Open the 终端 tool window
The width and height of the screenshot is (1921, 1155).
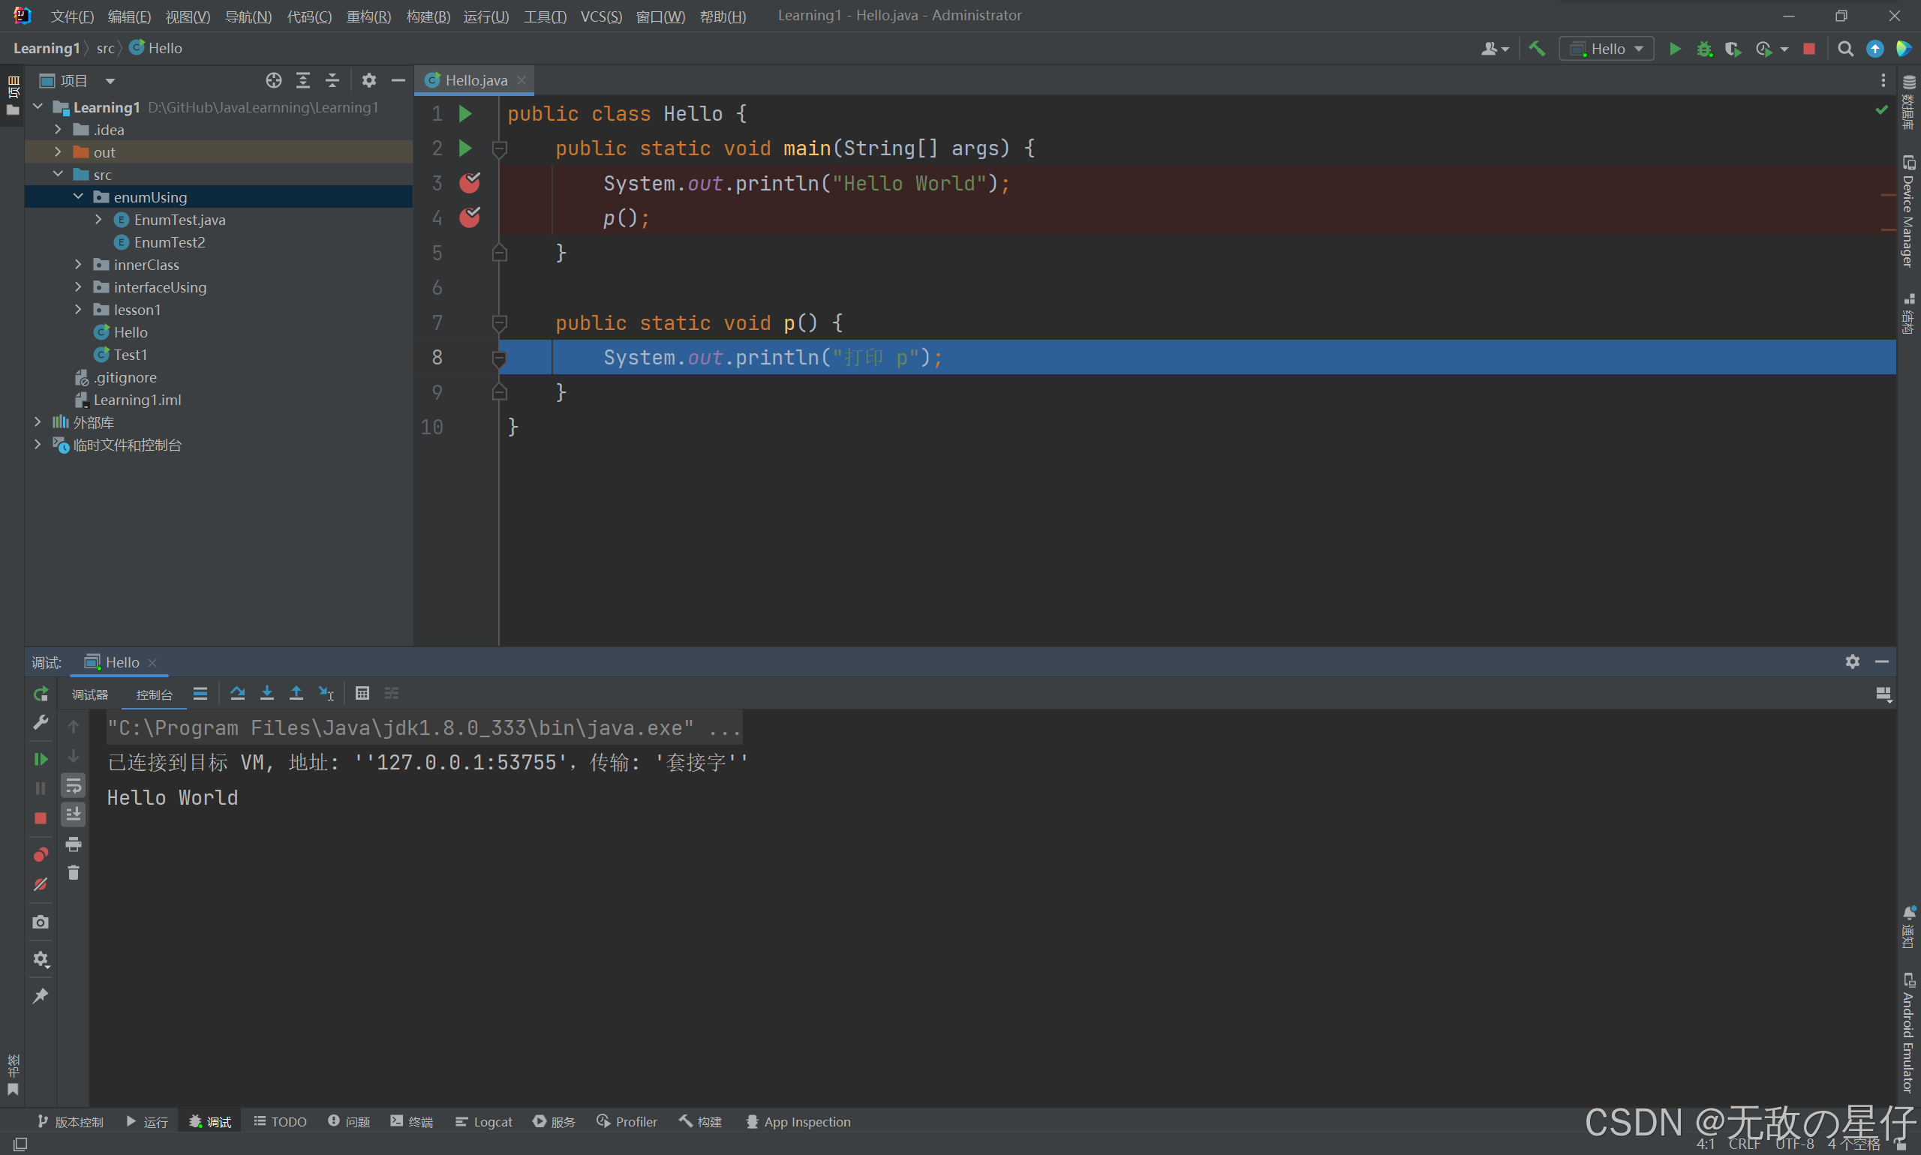point(412,1121)
